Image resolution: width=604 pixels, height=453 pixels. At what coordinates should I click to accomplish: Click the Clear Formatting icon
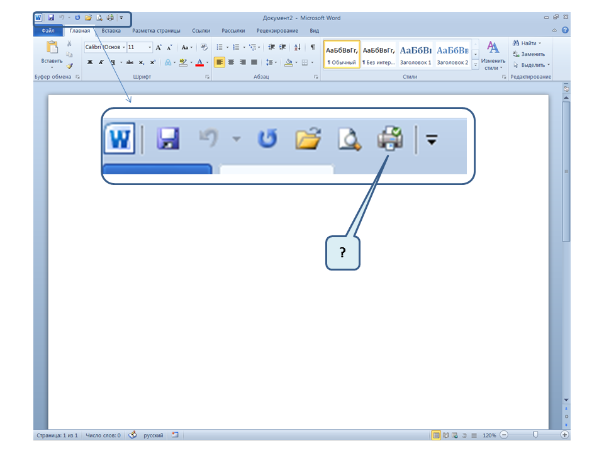pyautogui.click(x=203, y=47)
